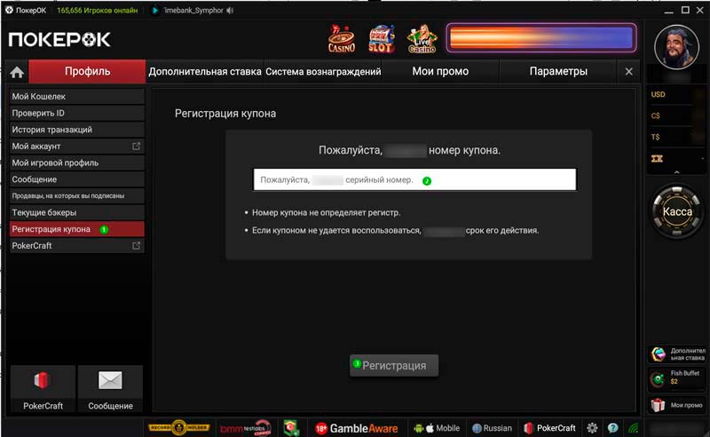This screenshot has height=437, width=710.
Task: Click the Регистрация button
Action: pos(394,365)
